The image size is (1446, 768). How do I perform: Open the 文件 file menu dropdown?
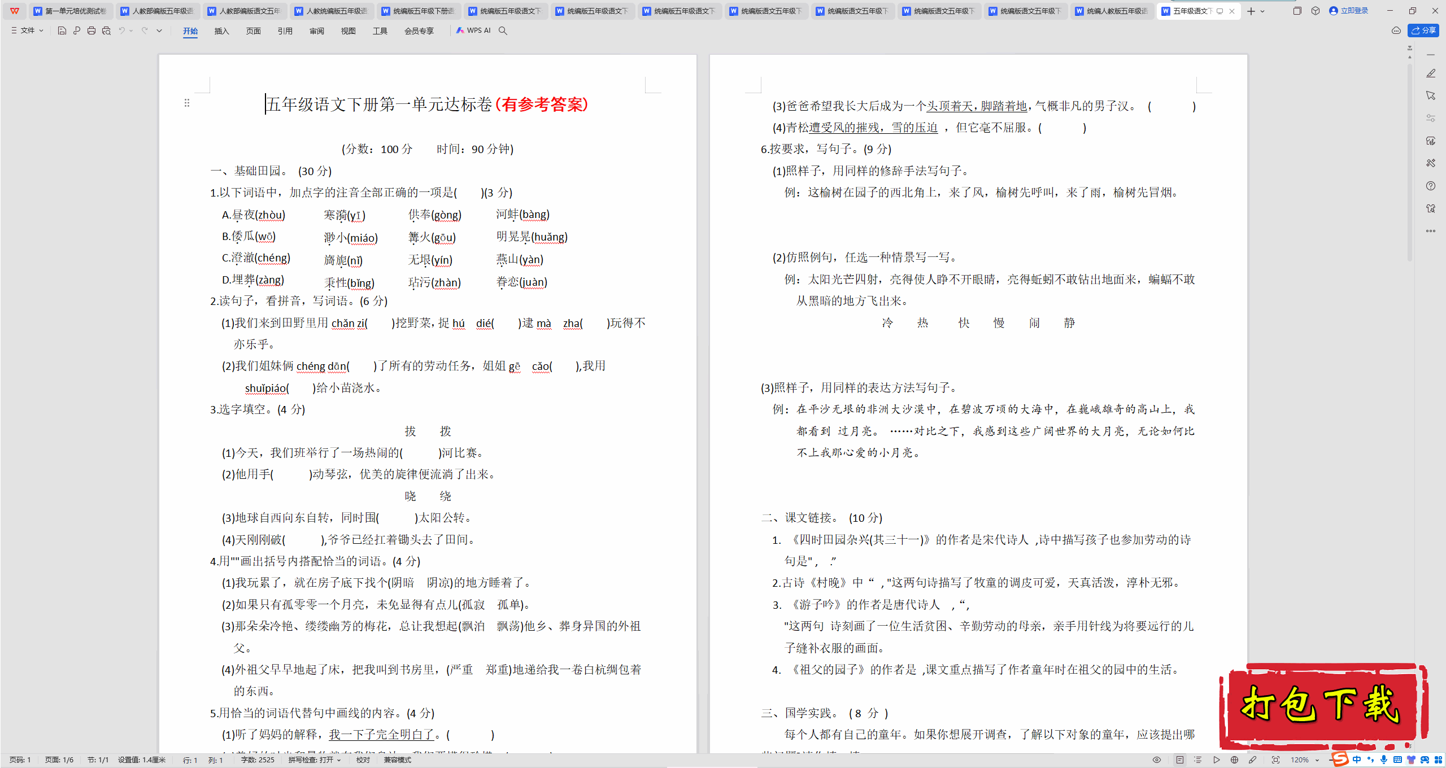coord(27,30)
